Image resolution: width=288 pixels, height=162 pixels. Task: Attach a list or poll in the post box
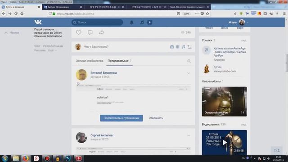click(190, 47)
